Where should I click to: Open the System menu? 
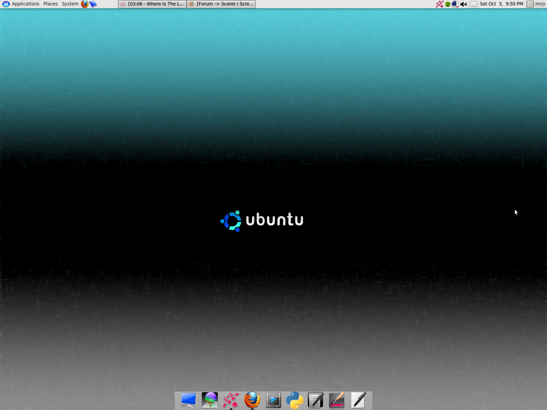pyautogui.click(x=70, y=4)
